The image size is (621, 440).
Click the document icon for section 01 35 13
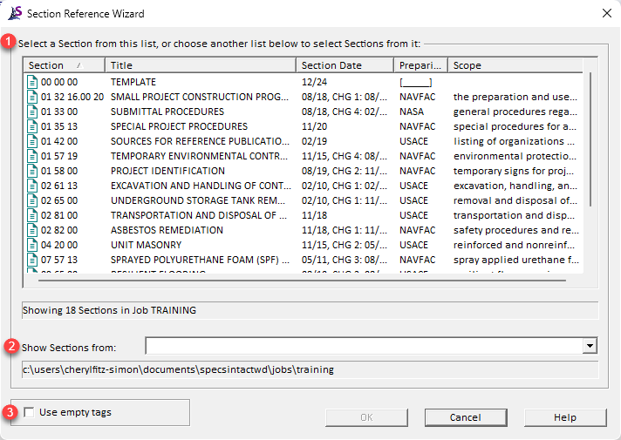(32, 126)
